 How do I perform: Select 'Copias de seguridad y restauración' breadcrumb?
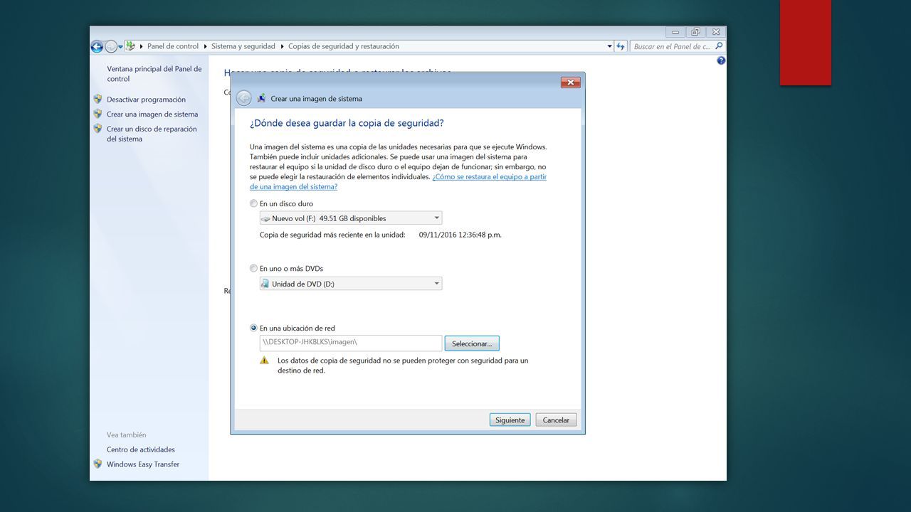[344, 46]
